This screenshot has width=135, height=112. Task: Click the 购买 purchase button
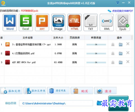click(82, 91)
